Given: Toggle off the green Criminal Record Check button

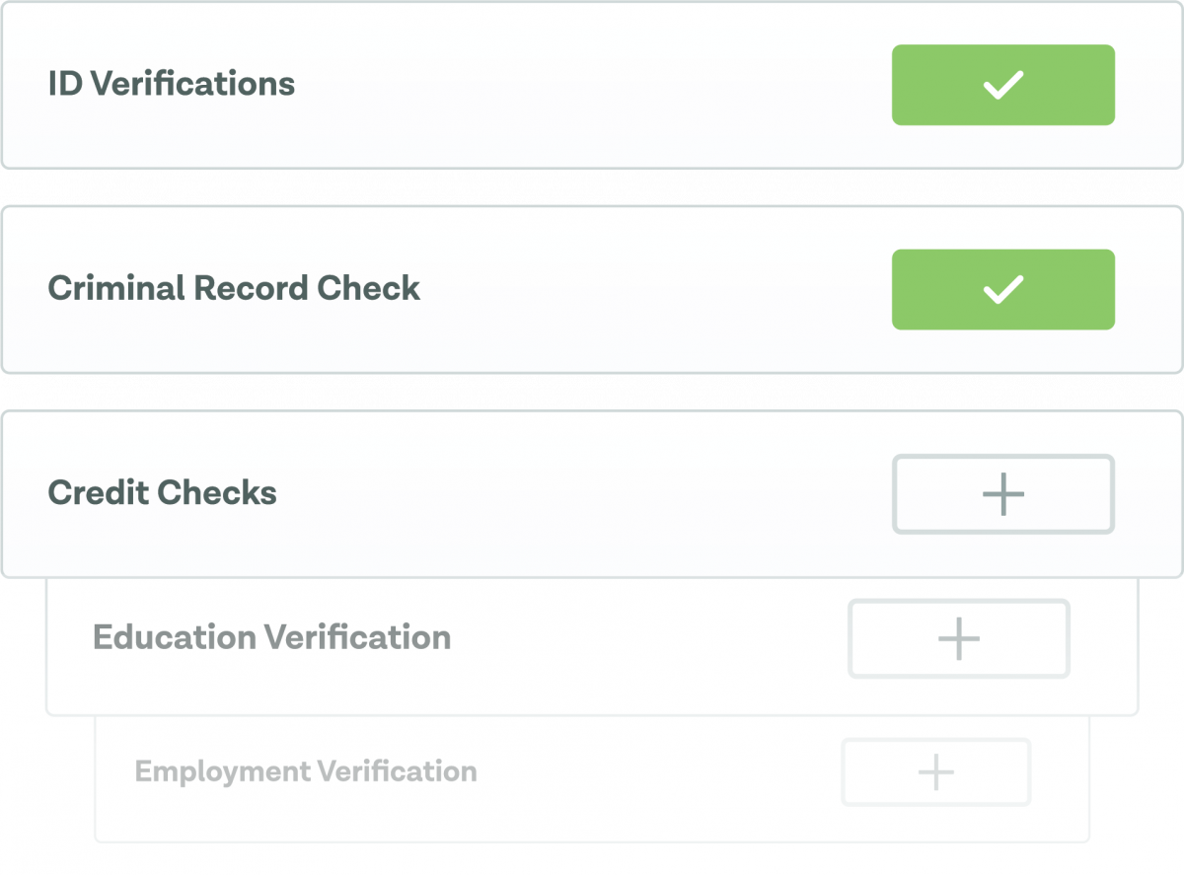Looking at the screenshot, I should pyautogui.click(x=1003, y=289).
